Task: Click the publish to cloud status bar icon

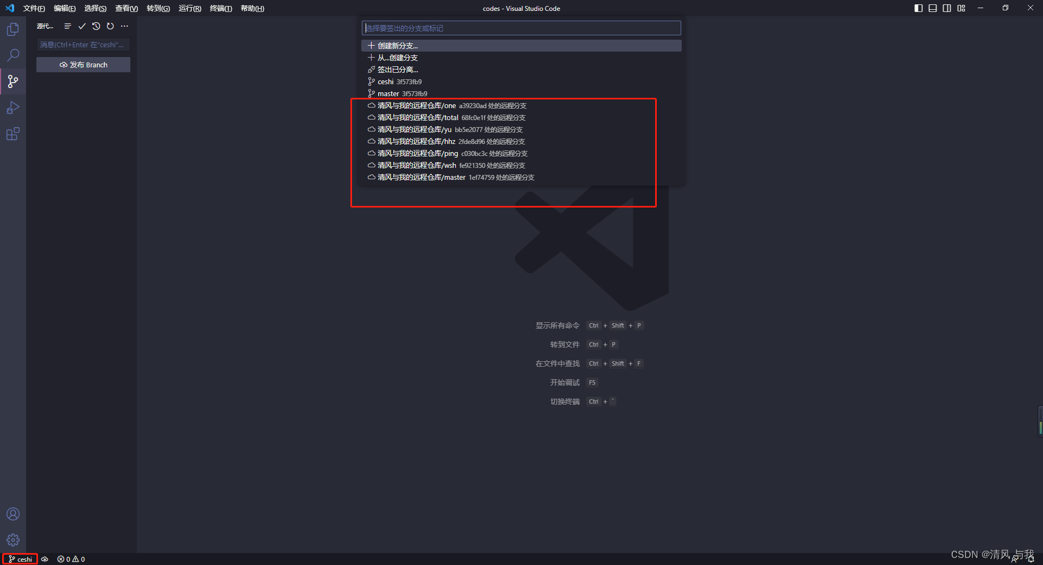Action: point(45,559)
